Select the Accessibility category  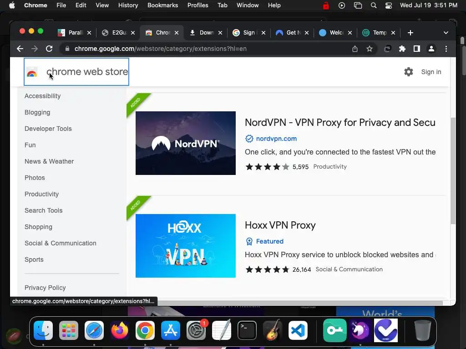pos(42,96)
